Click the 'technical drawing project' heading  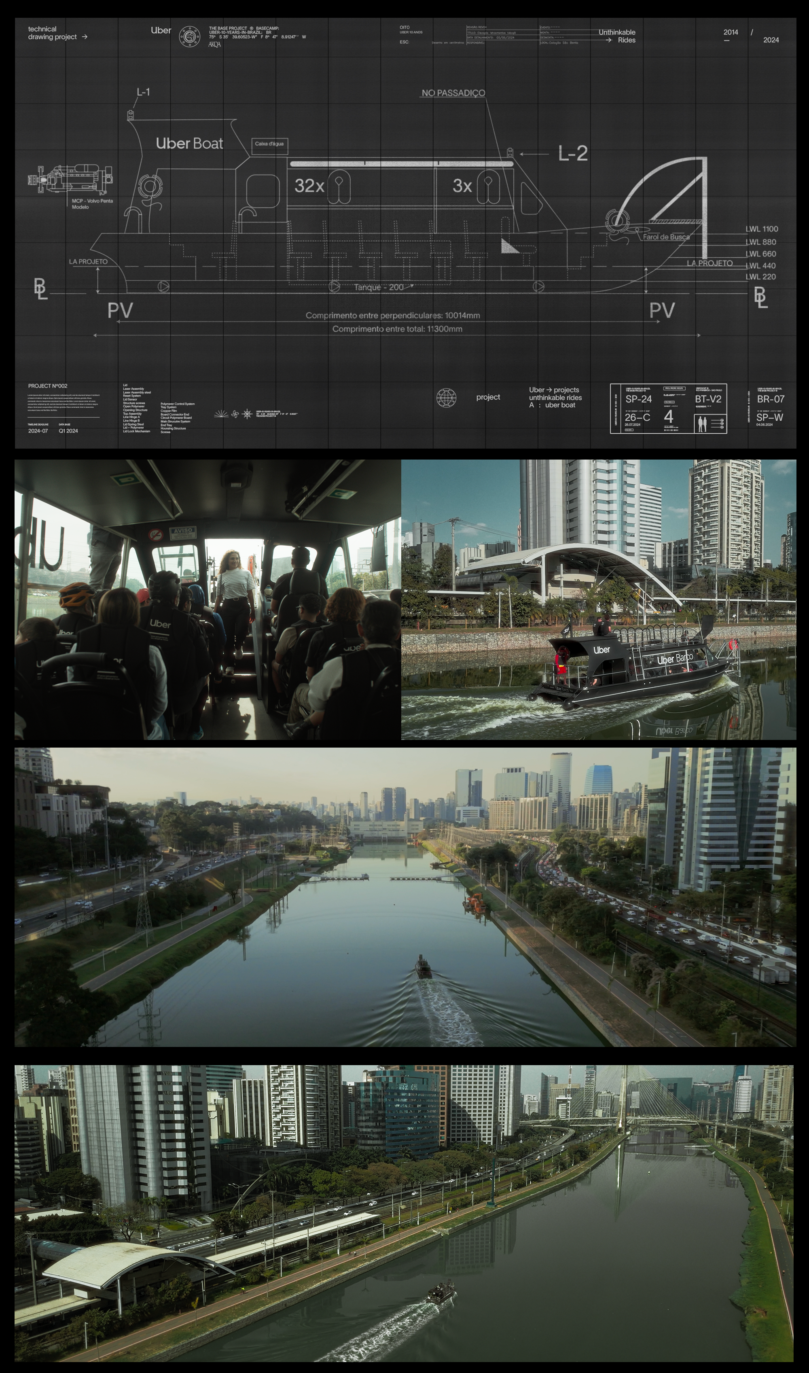(53, 33)
